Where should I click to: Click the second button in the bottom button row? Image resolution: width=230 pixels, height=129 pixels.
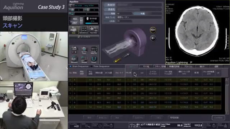(103, 118)
